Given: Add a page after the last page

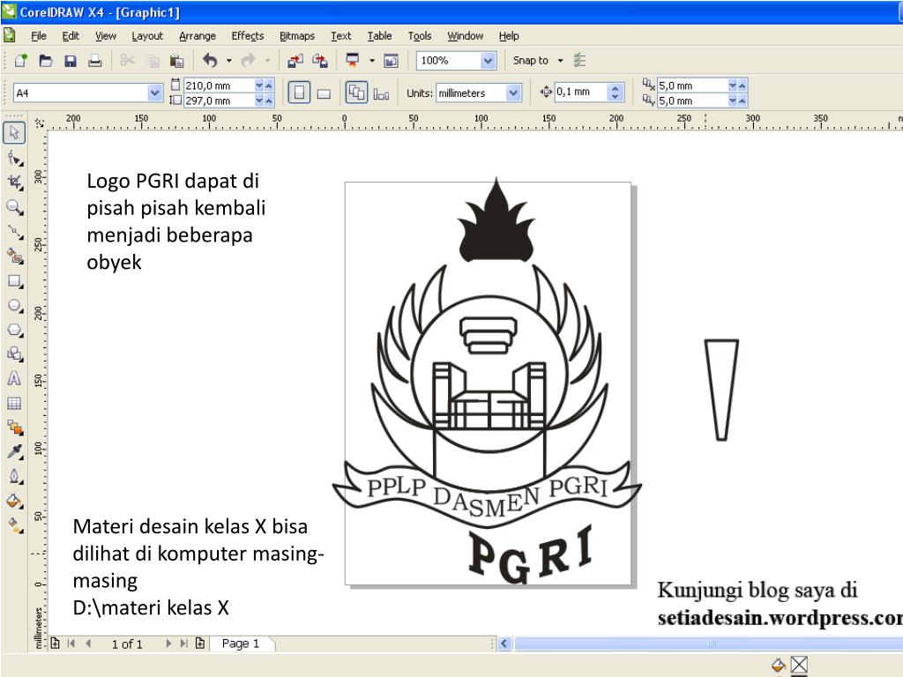Looking at the screenshot, I should (200, 643).
